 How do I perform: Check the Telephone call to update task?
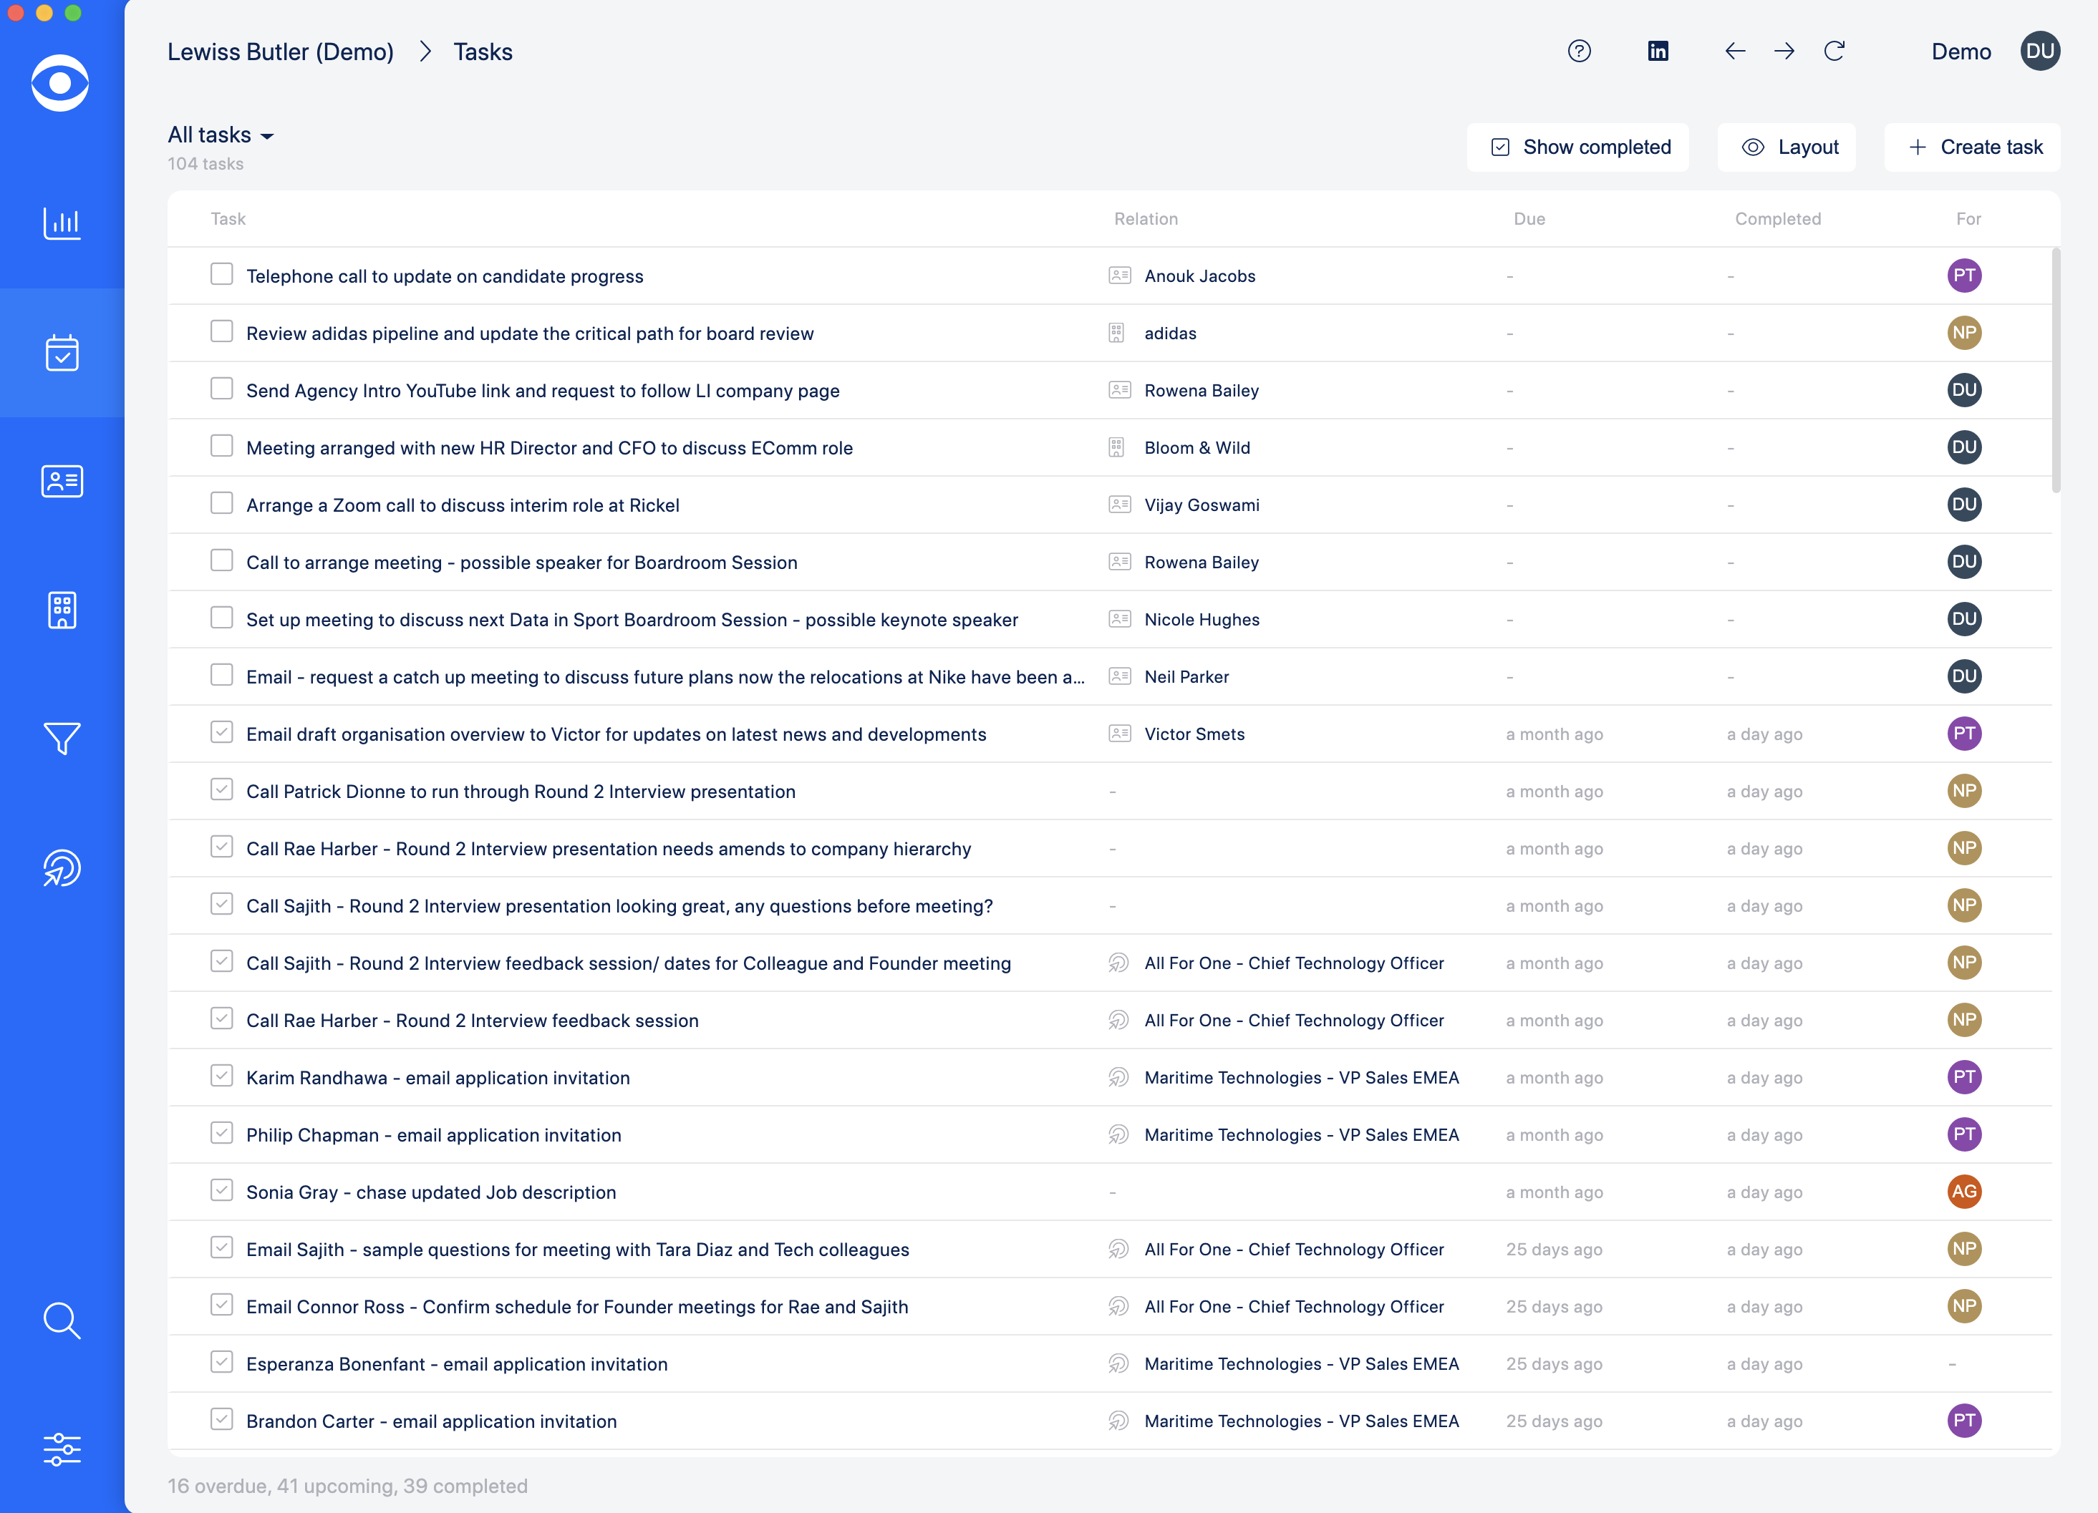pyautogui.click(x=221, y=275)
